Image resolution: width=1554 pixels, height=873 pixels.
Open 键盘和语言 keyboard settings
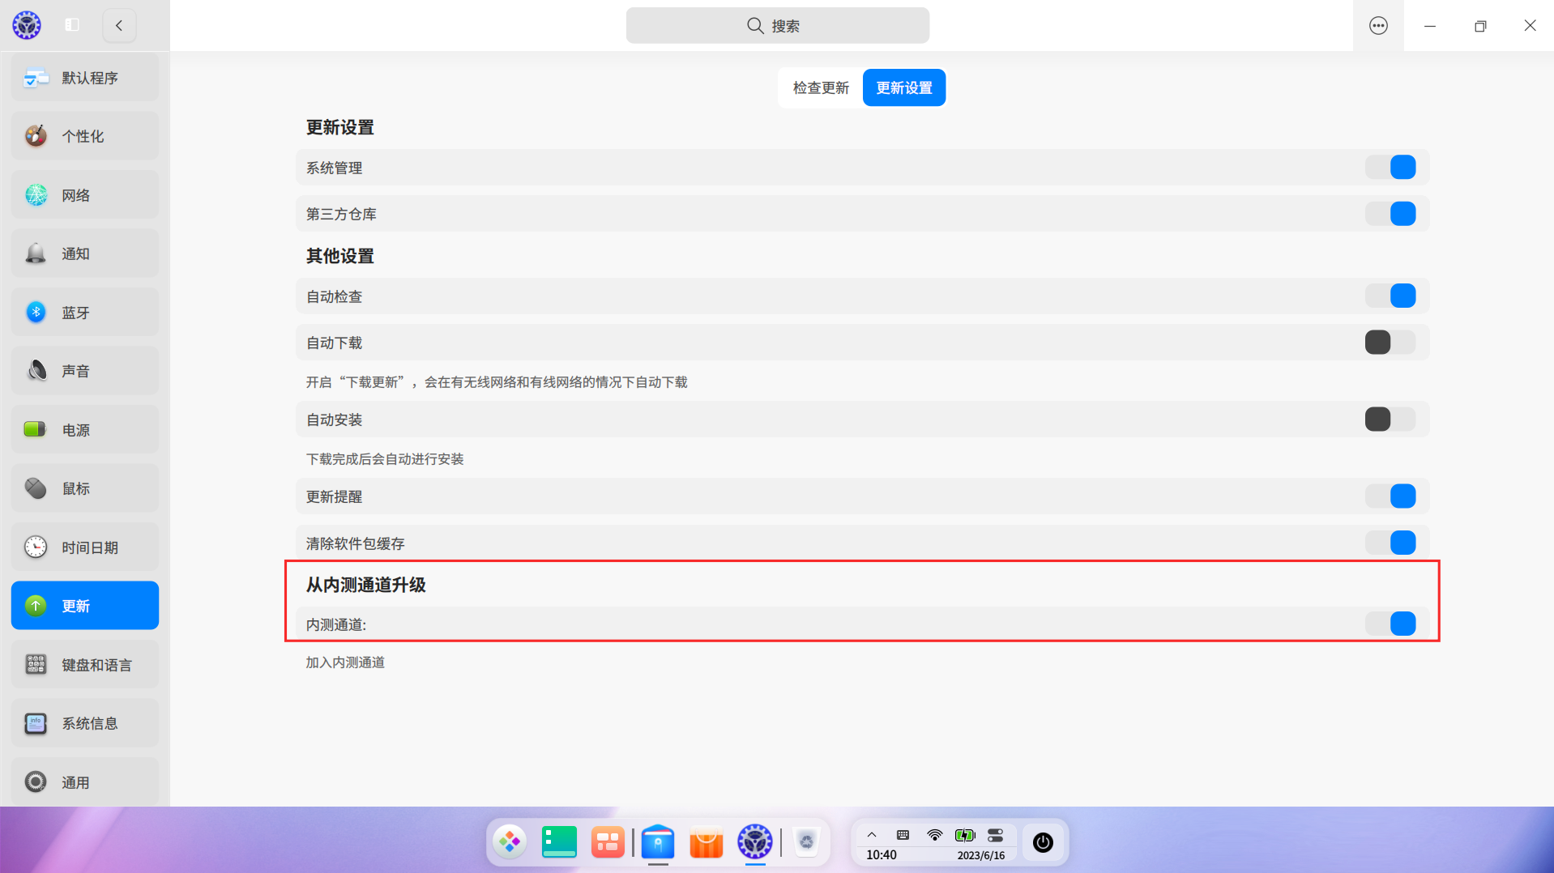coord(84,664)
